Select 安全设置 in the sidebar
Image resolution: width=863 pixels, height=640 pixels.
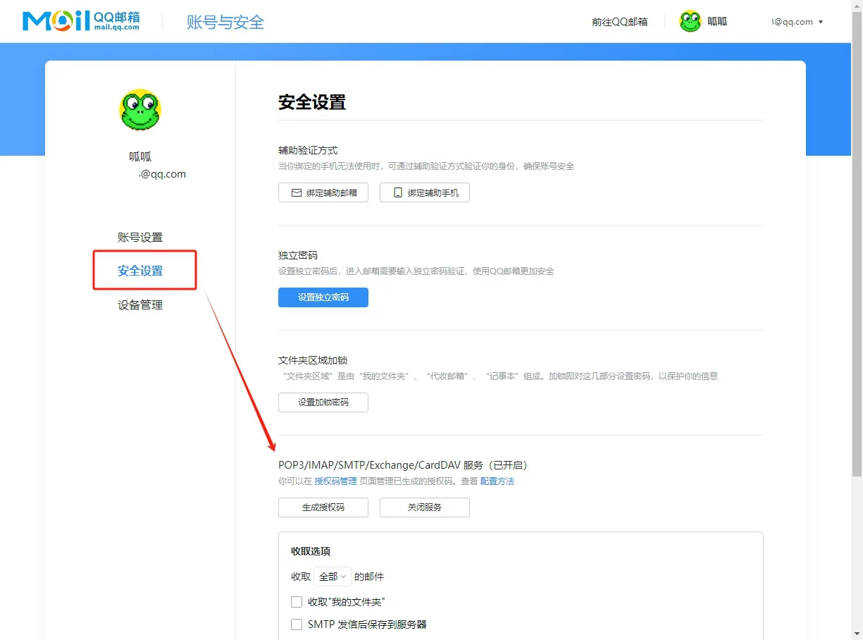tap(140, 271)
